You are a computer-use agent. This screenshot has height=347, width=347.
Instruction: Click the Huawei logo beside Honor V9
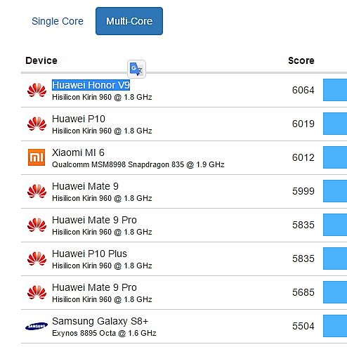(37, 90)
